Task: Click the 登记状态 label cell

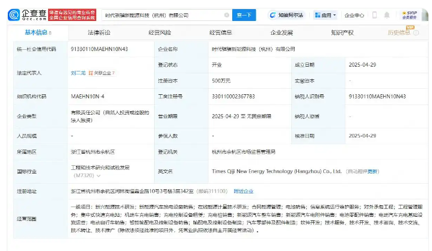Action: (x=181, y=65)
